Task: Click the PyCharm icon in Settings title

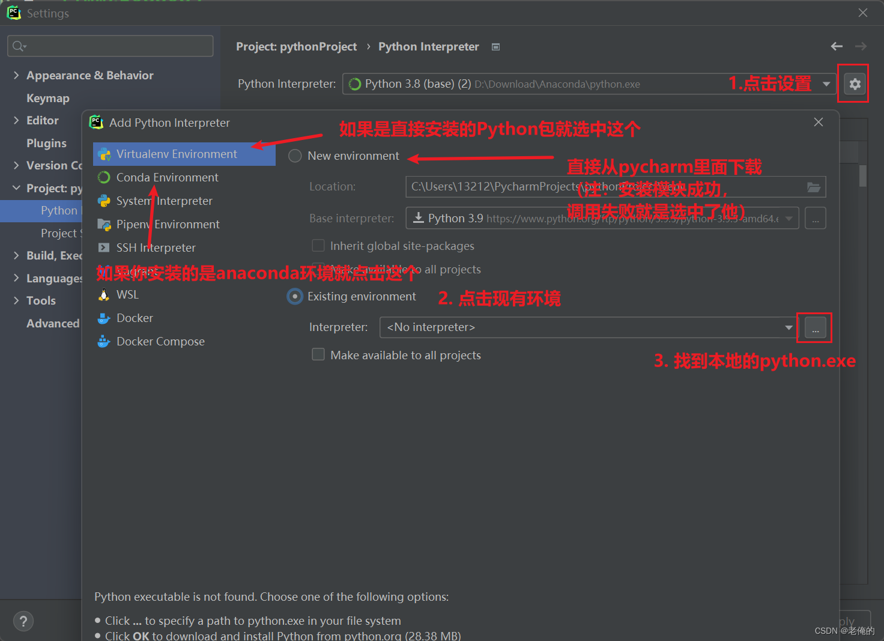Action: coord(13,13)
